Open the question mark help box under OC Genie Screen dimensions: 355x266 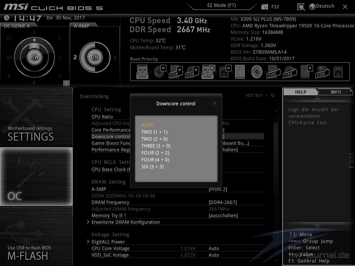(66, 83)
